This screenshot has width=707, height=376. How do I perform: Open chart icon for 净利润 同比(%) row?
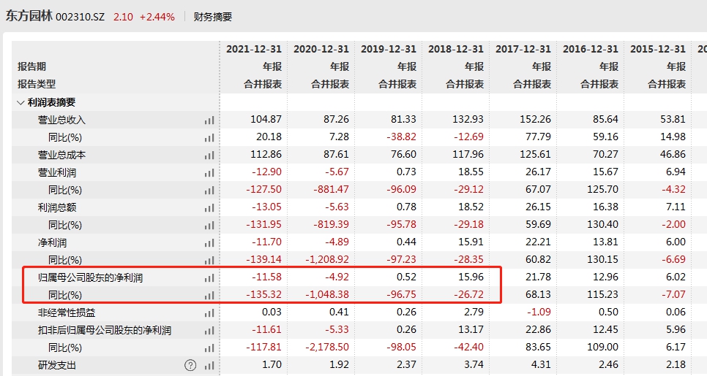point(209,260)
